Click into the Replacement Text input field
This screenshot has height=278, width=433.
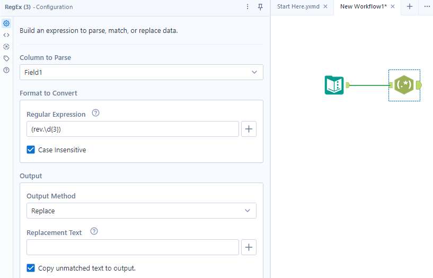pos(132,247)
